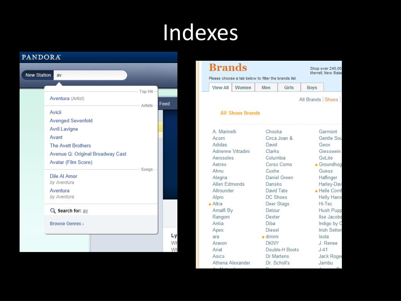Open the Allrounder brand link
The height and width of the screenshot is (301, 401).
pos(223,191)
